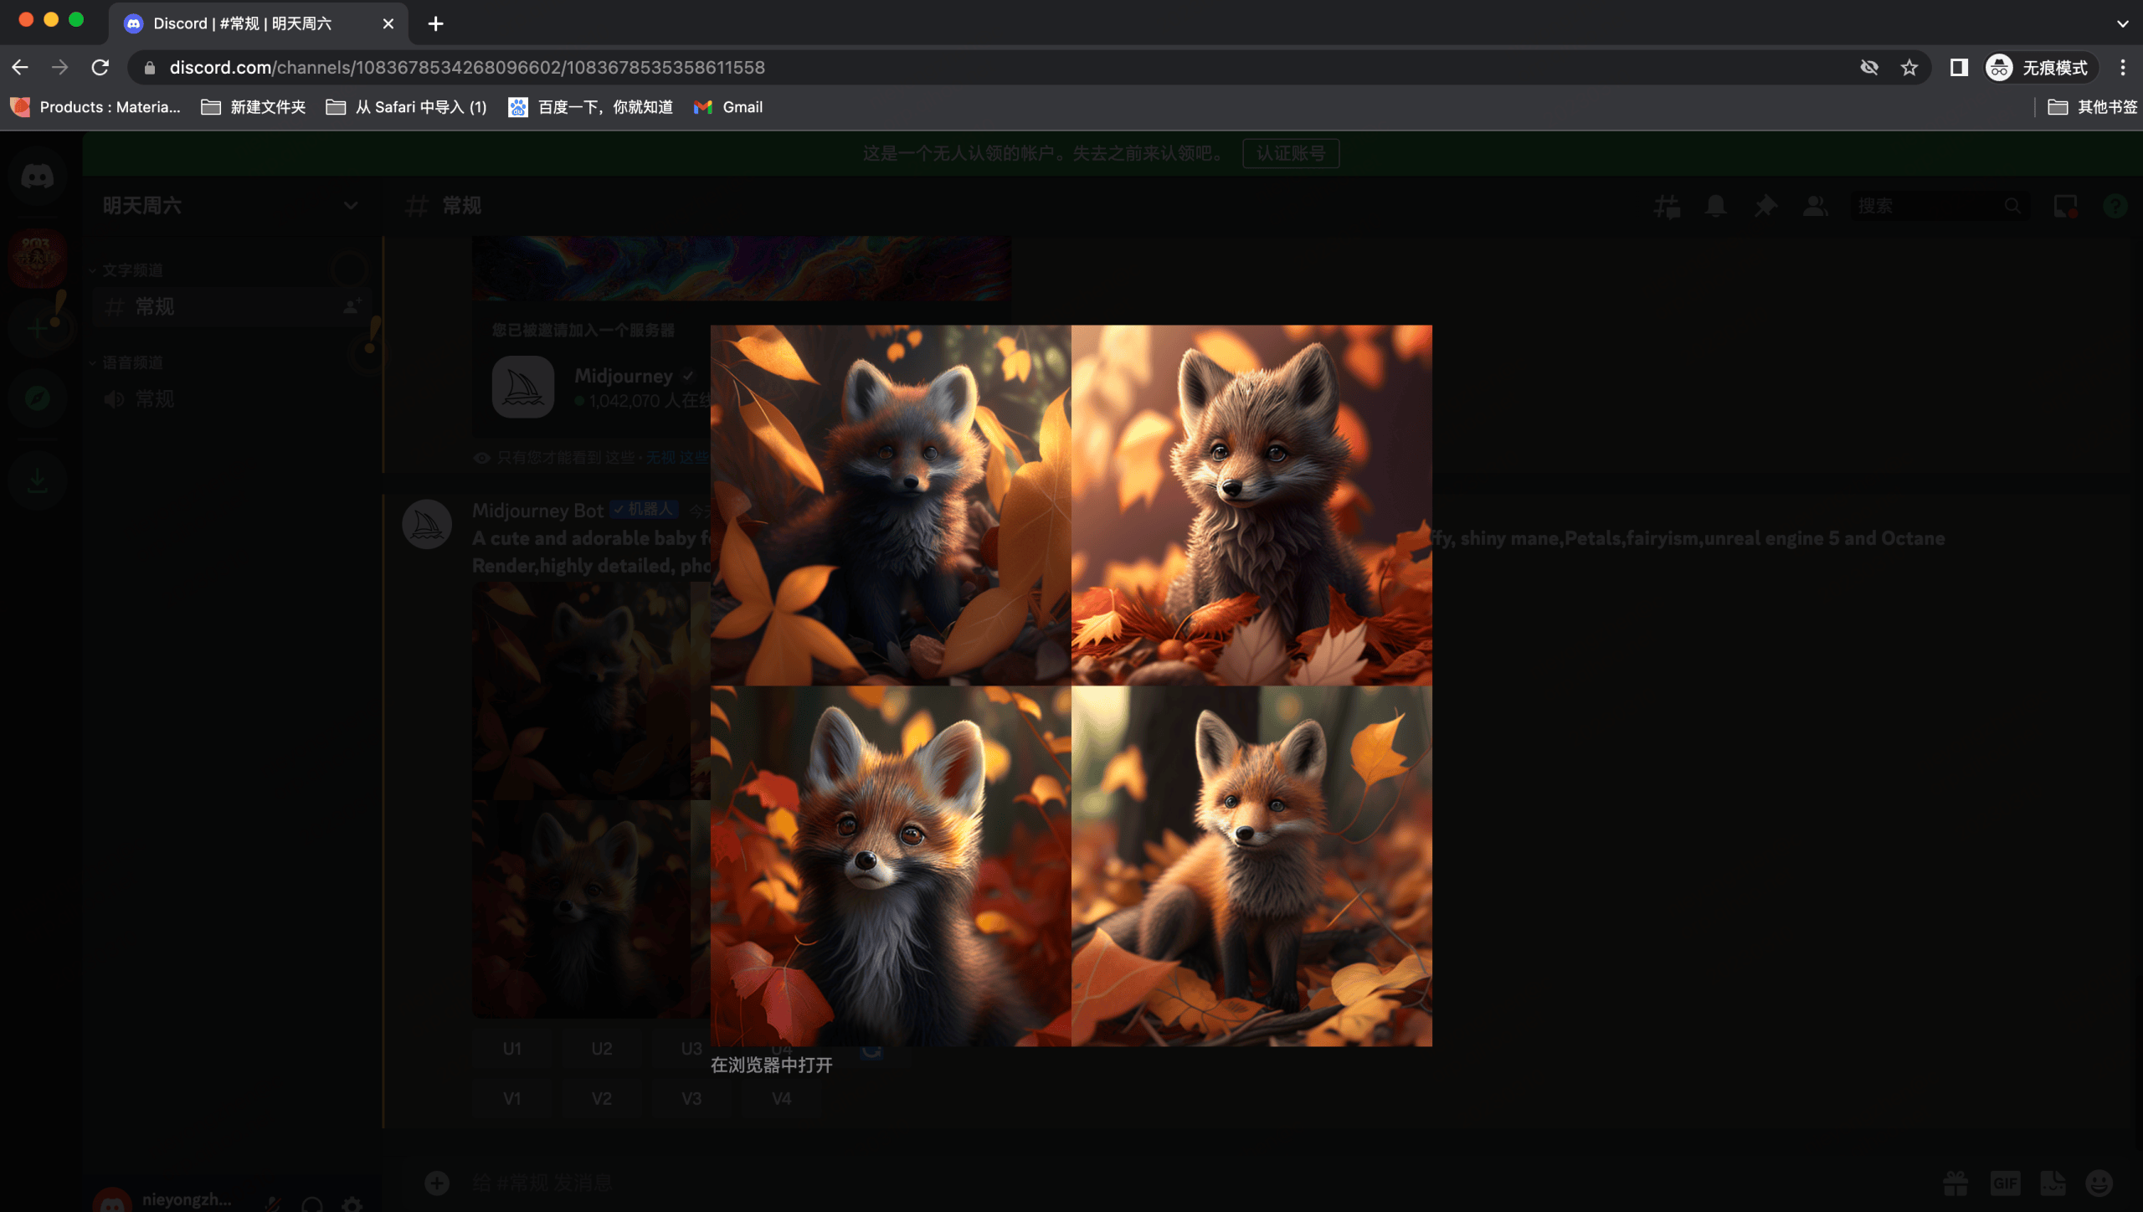
Task: Select the Discord | #常规 browser tab
Action: coord(258,23)
